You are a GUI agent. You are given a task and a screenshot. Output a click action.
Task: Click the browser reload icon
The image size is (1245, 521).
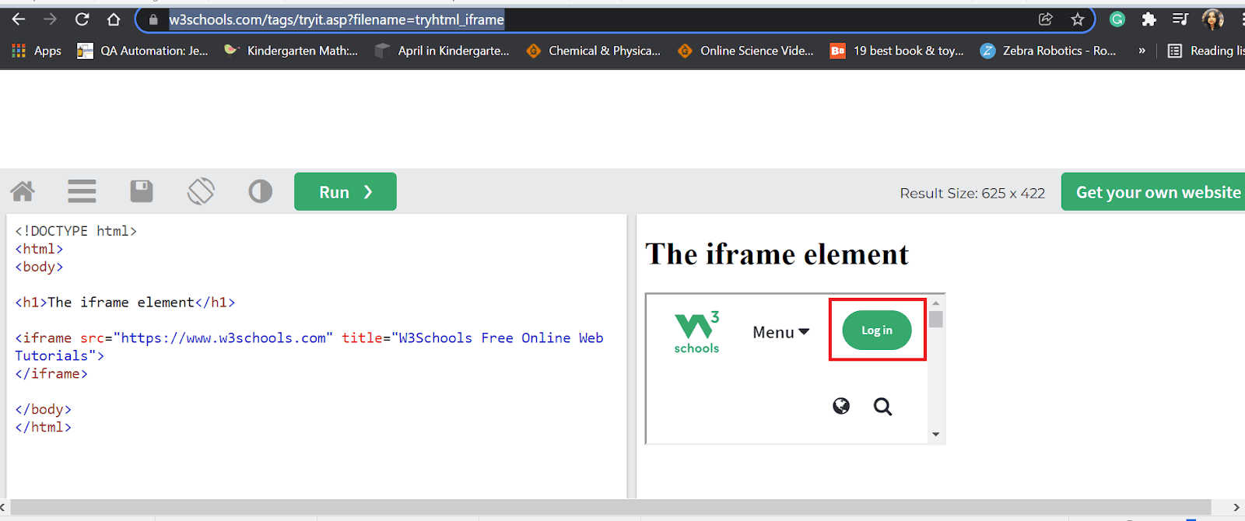click(82, 19)
